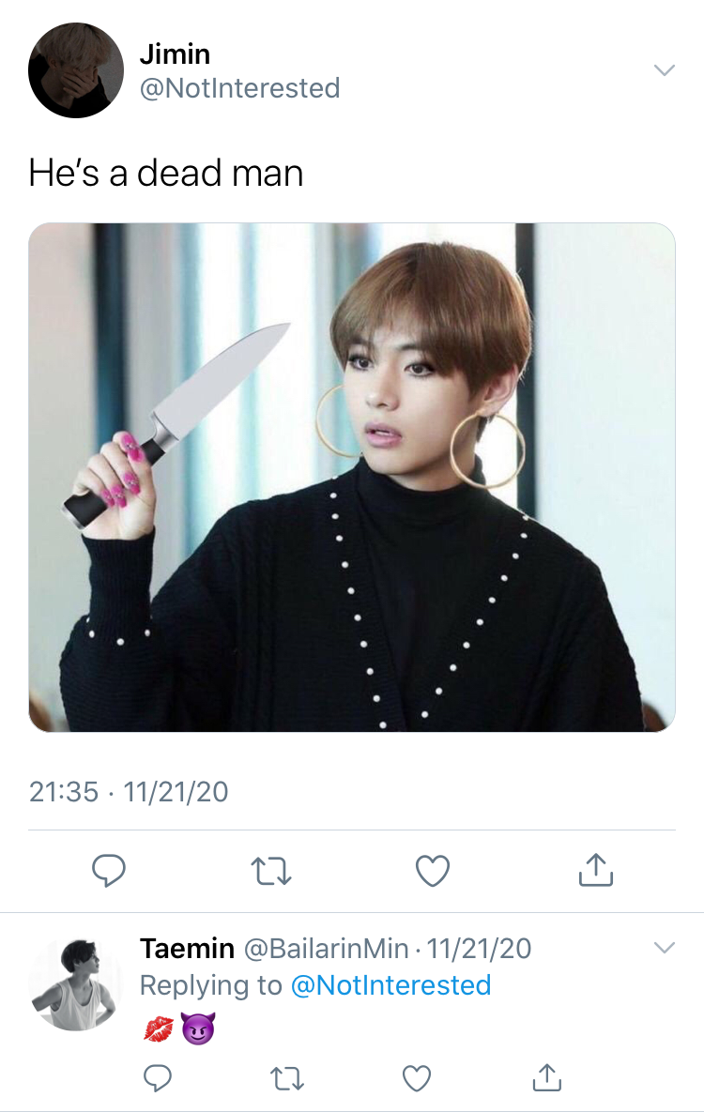Image resolution: width=704 pixels, height=1112 pixels.
Task: Expand options chevron on Taemin's reply
Action: click(x=665, y=948)
